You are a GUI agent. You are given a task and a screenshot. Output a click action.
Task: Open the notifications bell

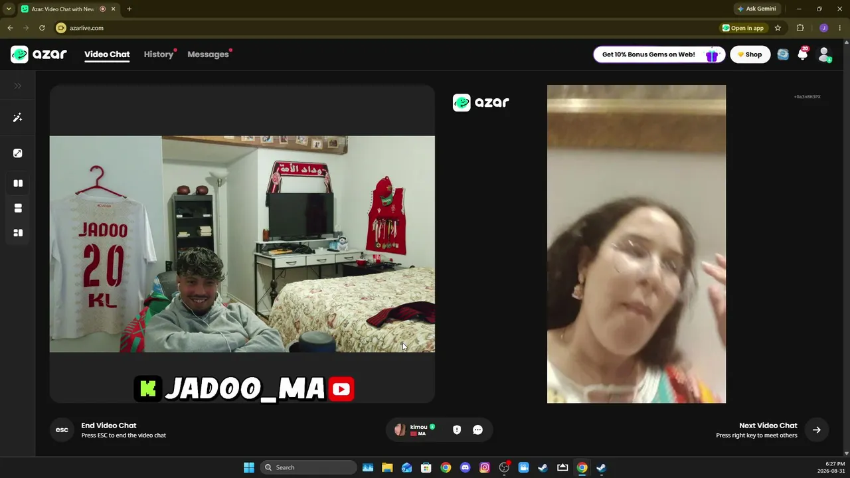803,54
